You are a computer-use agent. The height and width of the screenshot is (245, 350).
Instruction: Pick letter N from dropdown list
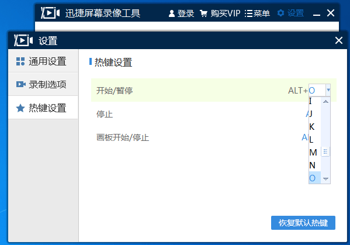click(315, 165)
